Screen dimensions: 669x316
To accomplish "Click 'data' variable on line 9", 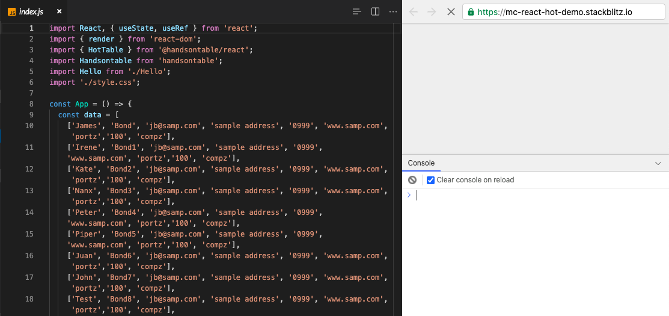I will (93, 115).
